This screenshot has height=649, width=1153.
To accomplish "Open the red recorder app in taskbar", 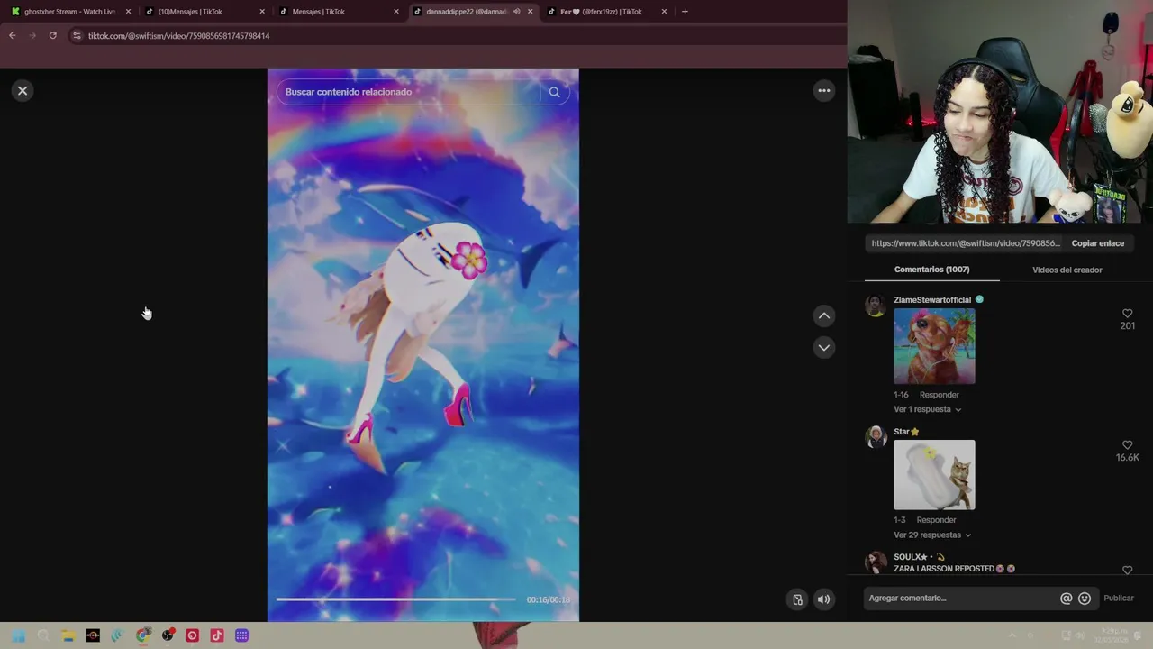I will [x=192, y=635].
